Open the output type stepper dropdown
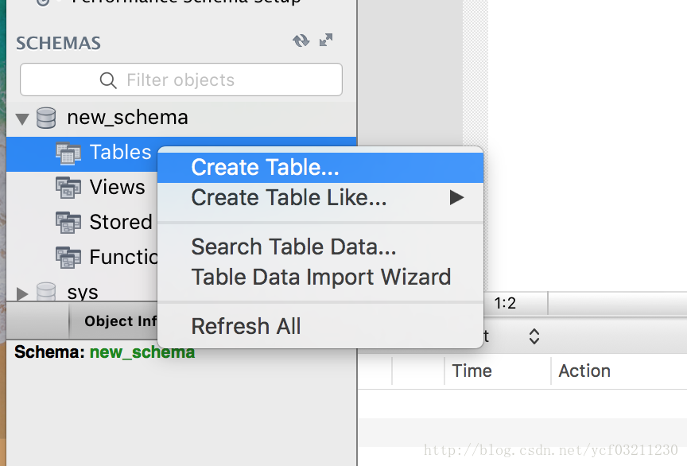Viewport: 687px width, 466px height. coord(534,336)
